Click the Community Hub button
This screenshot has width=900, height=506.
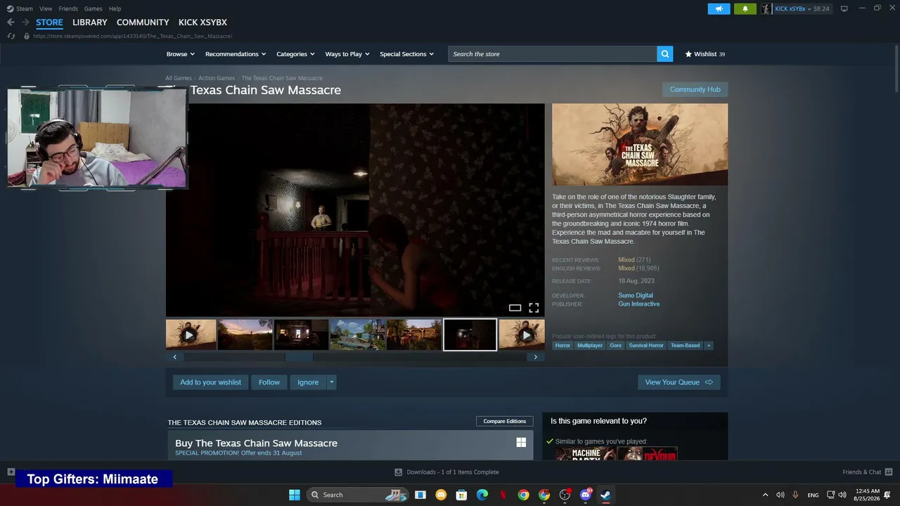pyautogui.click(x=695, y=89)
